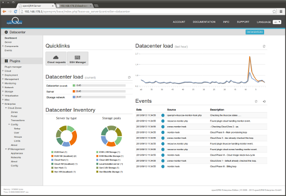Refresh the Events list
Viewport: 286px width, 196px height.
click(x=256, y=101)
